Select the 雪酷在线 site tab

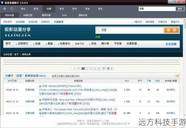83,15
